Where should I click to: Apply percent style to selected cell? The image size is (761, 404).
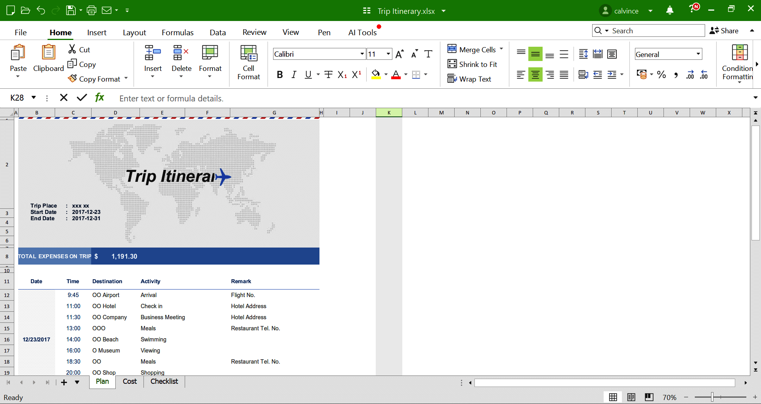point(661,74)
